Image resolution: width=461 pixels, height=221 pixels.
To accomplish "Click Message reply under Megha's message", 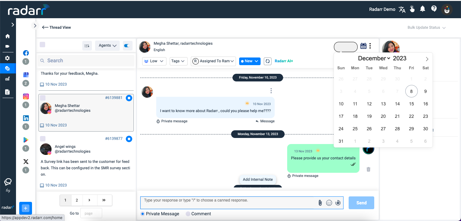I will (x=265, y=121).
